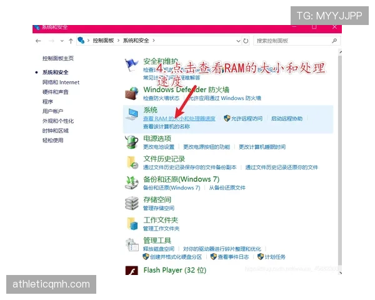The width and height of the screenshot is (375, 300).
Task: Refresh the control panel view
Action: [246, 41]
